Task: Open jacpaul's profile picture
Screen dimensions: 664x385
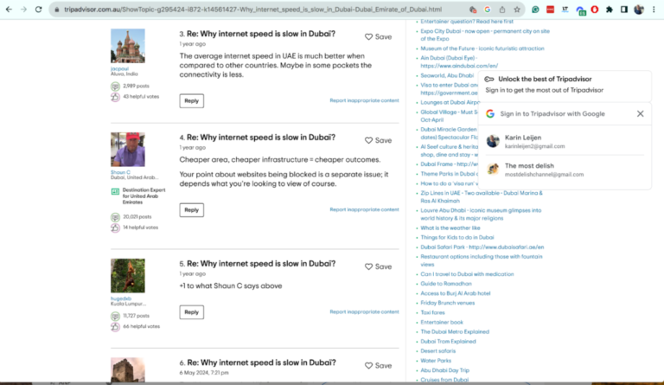Action: [128, 46]
